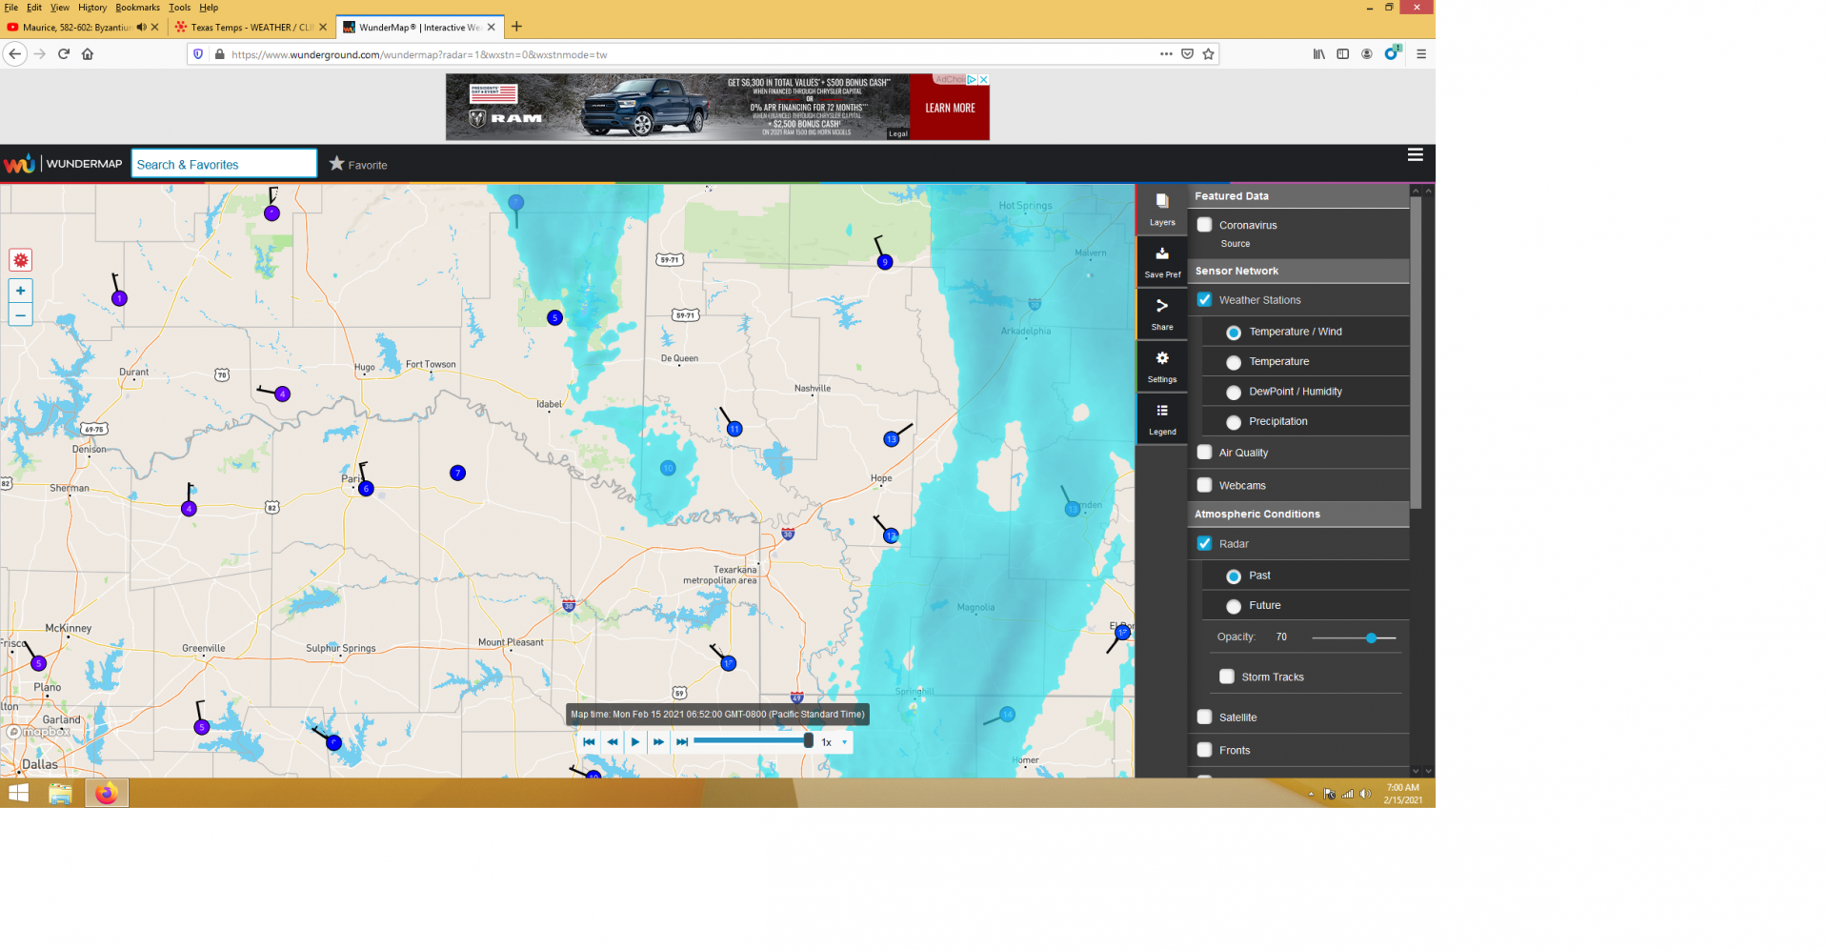Click the layers panel scrollbar
Viewport: 1829px width, 950px height.
tap(1416, 353)
